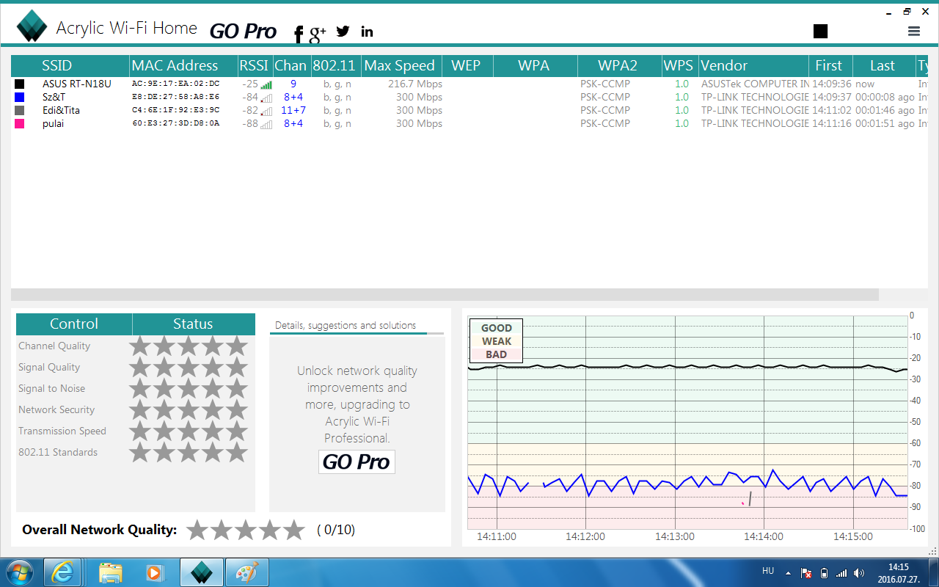Click WEAK legend entry on graph
Screen dimensions: 939x587
click(x=497, y=341)
